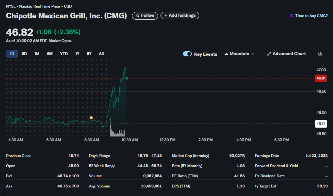
Task: Add CMG to holdings
Action: (x=180, y=16)
